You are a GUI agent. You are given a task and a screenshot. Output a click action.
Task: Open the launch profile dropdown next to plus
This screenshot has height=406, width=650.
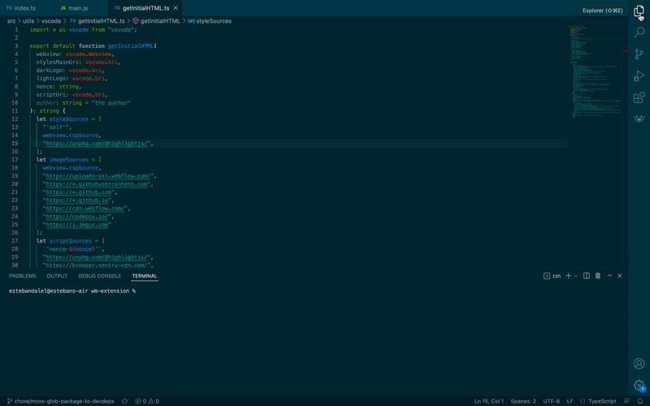(576, 276)
